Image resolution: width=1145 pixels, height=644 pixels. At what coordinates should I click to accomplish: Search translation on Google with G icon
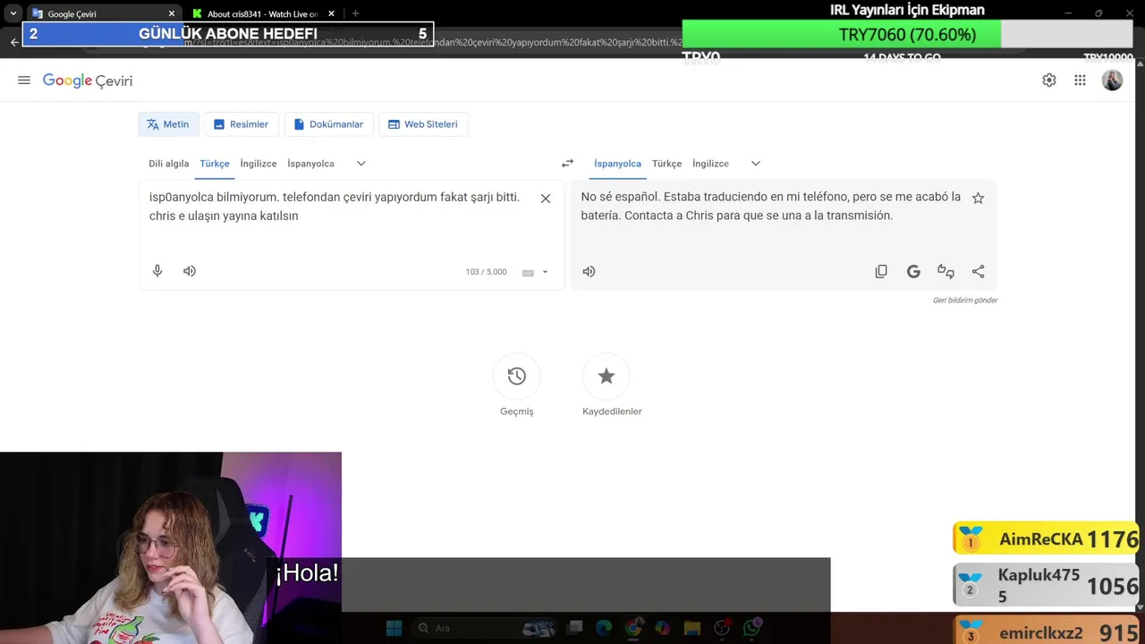913,271
